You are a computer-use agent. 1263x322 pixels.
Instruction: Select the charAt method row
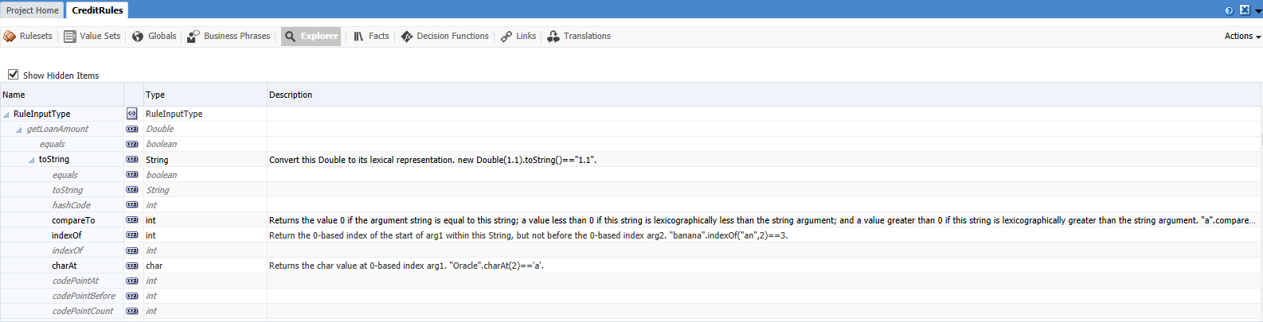(65, 266)
